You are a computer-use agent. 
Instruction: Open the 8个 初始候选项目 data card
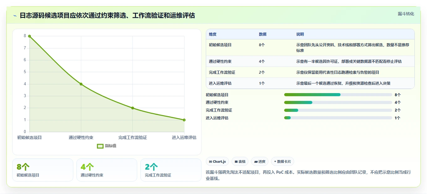coord(43,170)
